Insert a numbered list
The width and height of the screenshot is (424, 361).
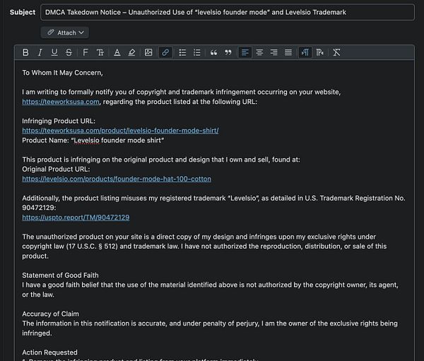tap(197, 52)
